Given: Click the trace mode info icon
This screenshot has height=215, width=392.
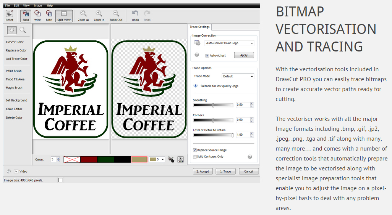Looking at the screenshot, I should [x=196, y=86].
